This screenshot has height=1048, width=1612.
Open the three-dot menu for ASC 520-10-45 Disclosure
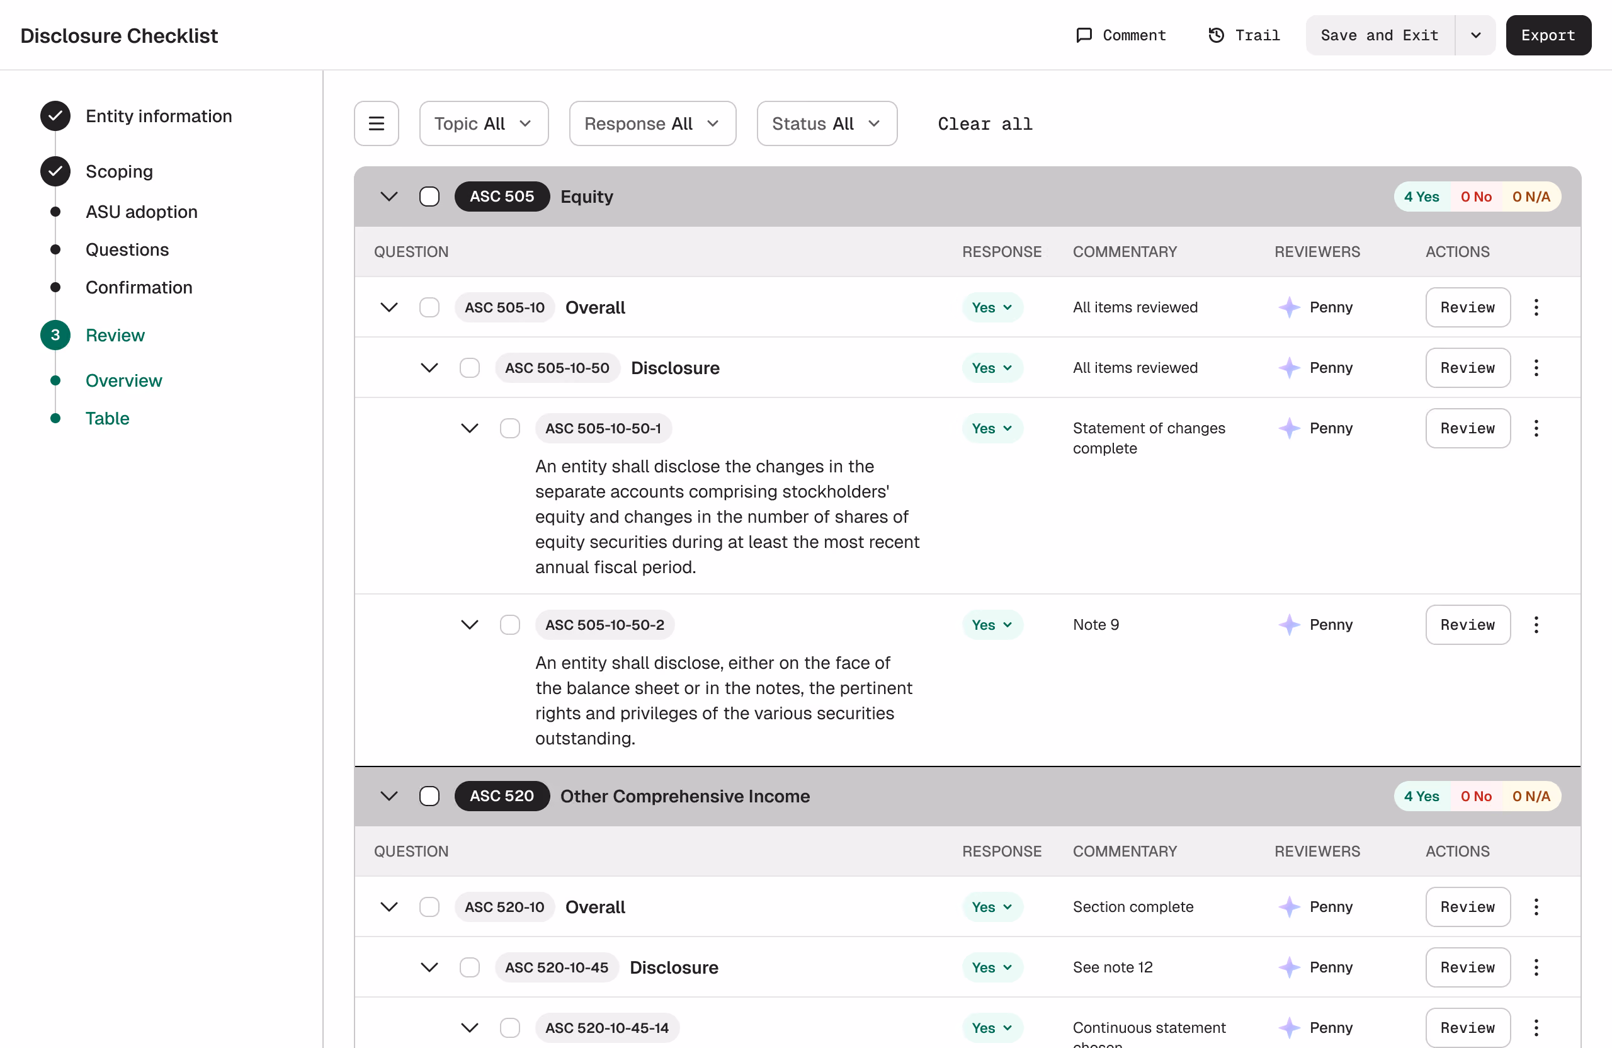[x=1536, y=967]
